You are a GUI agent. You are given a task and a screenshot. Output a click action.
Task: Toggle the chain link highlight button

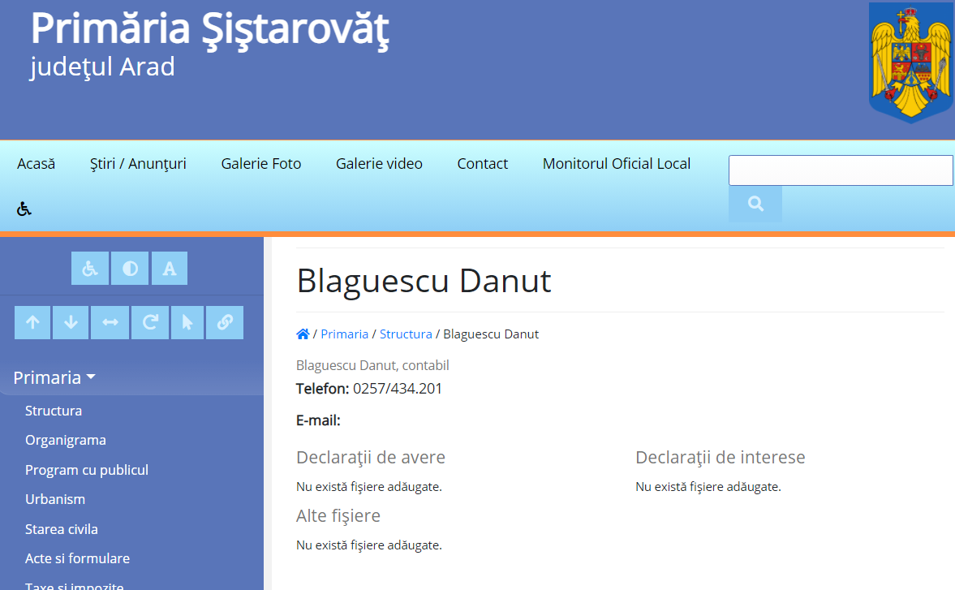[225, 322]
